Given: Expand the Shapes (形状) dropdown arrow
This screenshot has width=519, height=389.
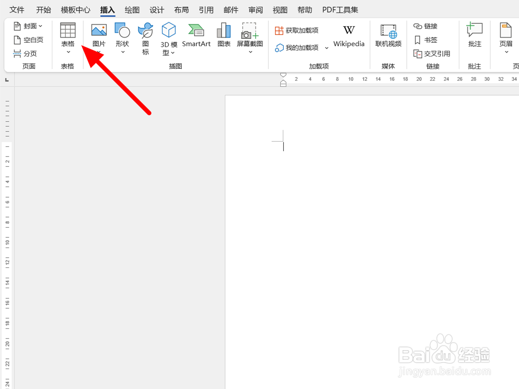Looking at the screenshot, I should click(123, 52).
